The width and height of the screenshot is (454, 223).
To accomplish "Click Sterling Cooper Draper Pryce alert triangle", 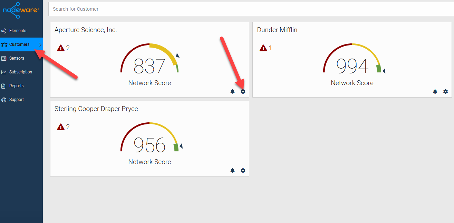I will tap(61, 127).
